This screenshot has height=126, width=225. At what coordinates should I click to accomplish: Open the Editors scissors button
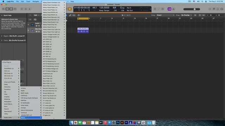[30, 9]
